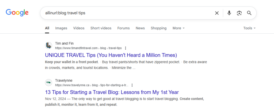Click the Google logo
Image resolution: width=274 pixels, height=108 pixels.
pos(17,13)
